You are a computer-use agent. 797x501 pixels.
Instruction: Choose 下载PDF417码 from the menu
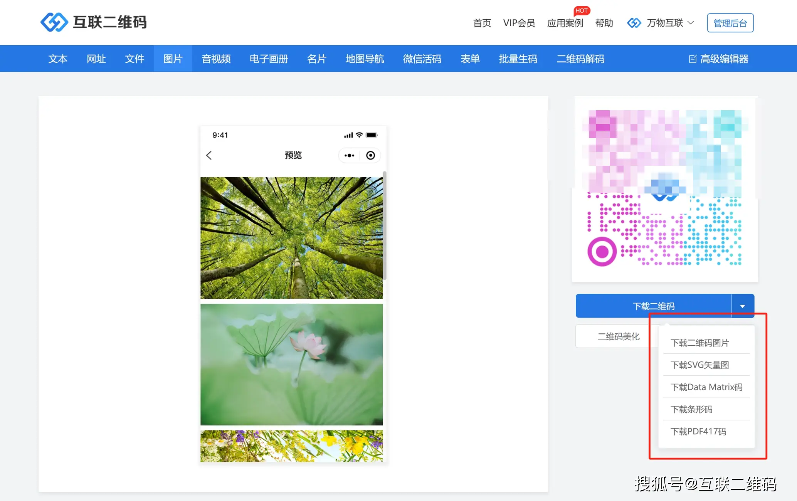coord(706,431)
